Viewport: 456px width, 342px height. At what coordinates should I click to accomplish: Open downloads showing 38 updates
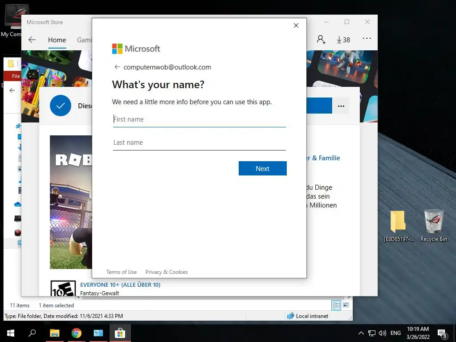click(x=343, y=40)
